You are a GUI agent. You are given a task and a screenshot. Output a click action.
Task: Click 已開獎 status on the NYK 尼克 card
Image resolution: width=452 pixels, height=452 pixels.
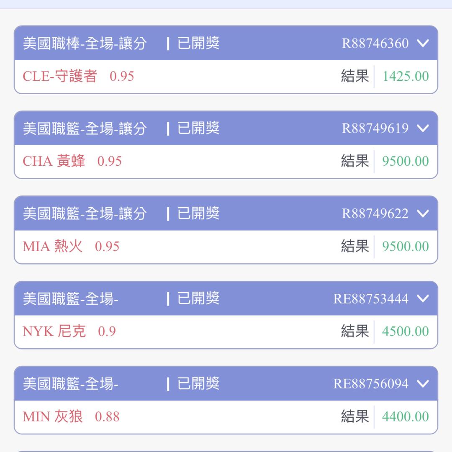(x=198, y=299)
